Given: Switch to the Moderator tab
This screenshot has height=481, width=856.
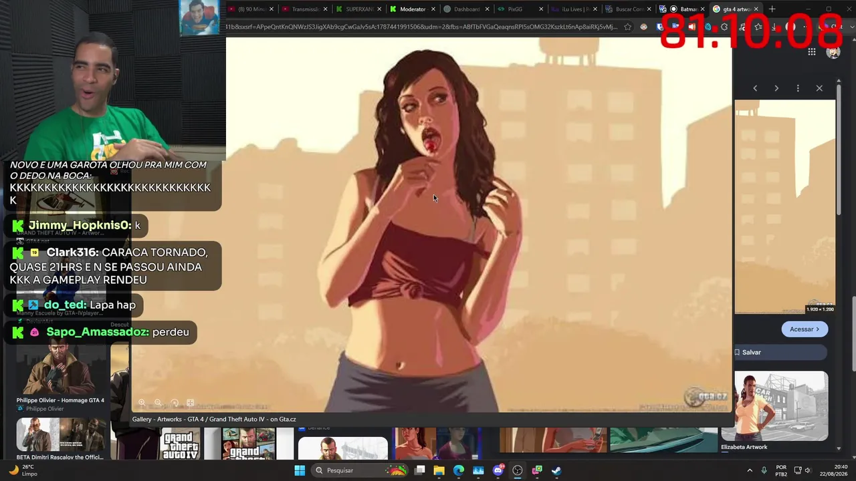Looking at the screenshot, I should [411, 9].
